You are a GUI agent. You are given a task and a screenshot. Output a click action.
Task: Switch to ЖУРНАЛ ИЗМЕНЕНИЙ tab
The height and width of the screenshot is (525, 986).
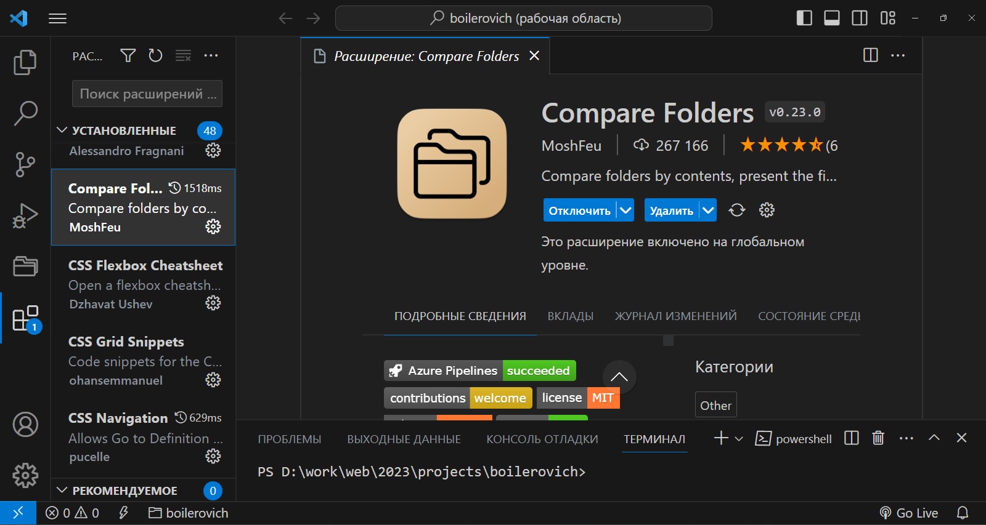[x=675, y=316]
